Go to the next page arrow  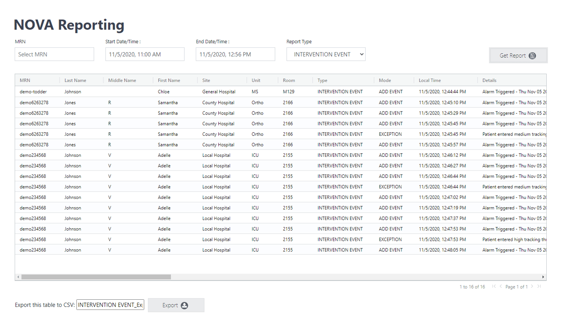(532, 286)
